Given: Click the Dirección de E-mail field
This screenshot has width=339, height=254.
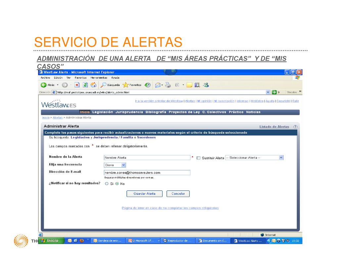Looking at the screenshot, I should tap(147, 173).
